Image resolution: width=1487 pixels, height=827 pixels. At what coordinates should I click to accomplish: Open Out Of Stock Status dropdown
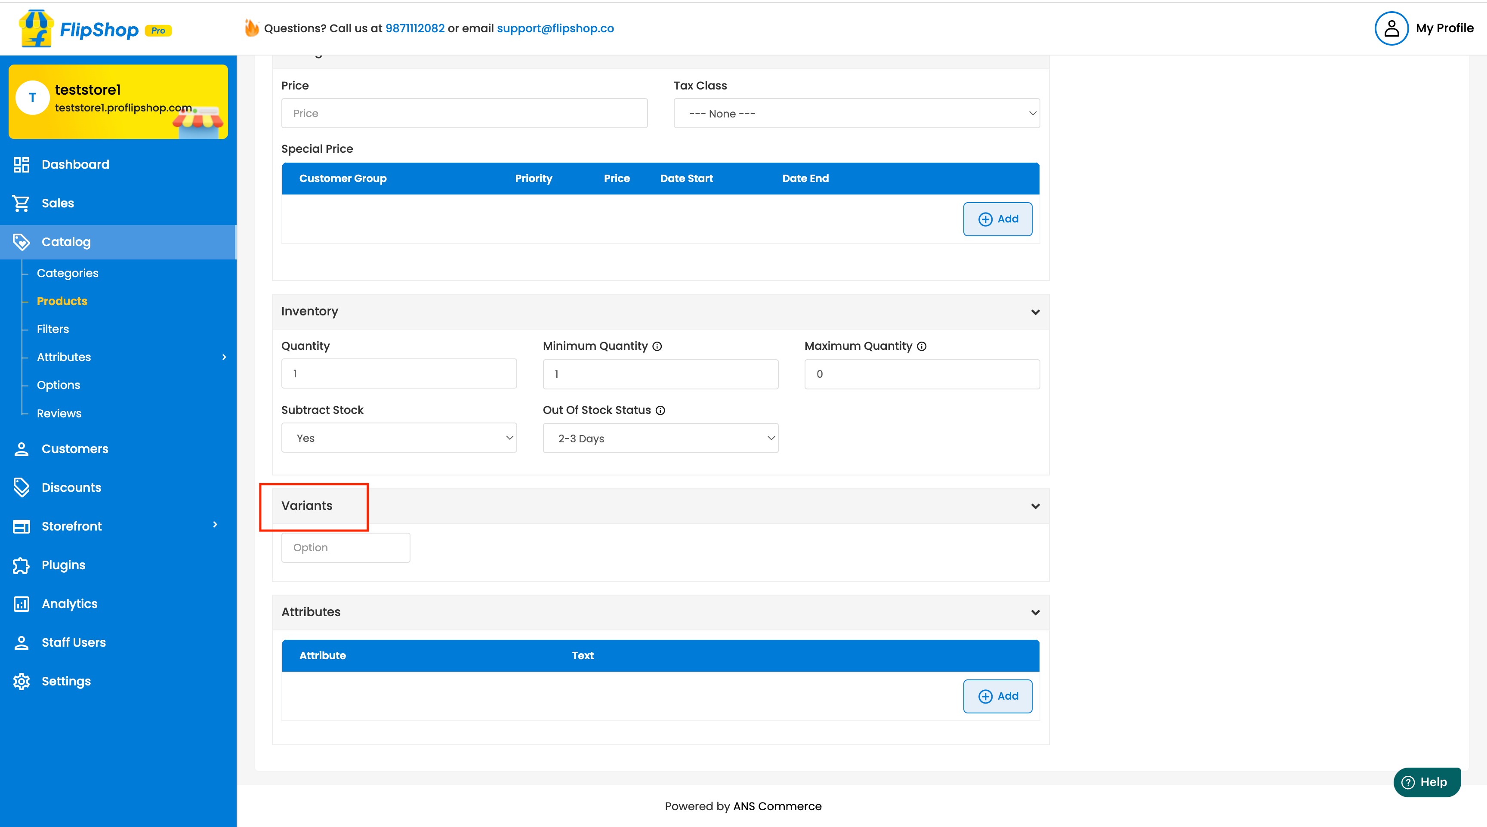click(x=660, y=438)
